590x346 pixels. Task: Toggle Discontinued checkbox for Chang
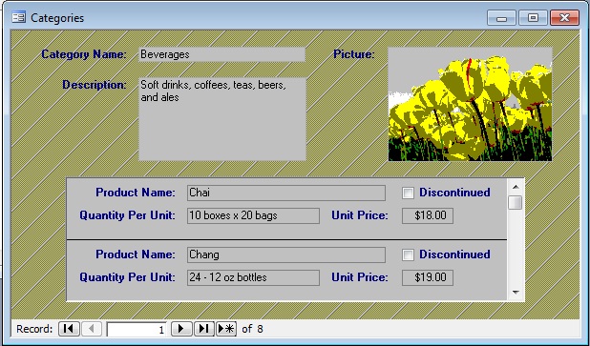pyautogui.click(x=408, y=255)
